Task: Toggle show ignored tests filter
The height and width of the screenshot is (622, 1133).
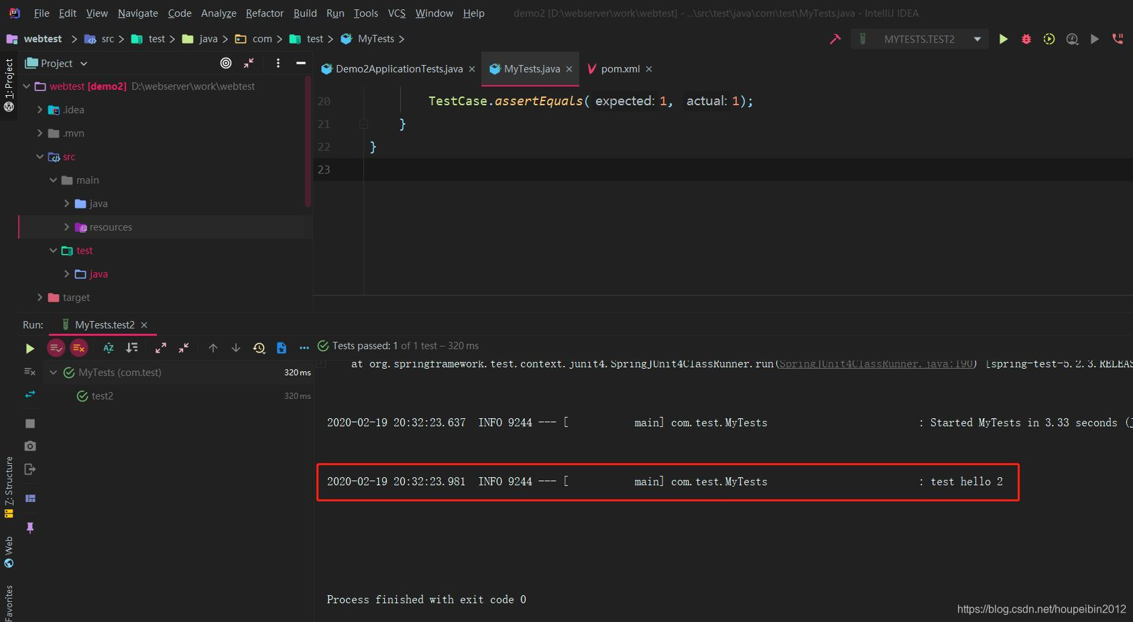Action: pos(78,348)
